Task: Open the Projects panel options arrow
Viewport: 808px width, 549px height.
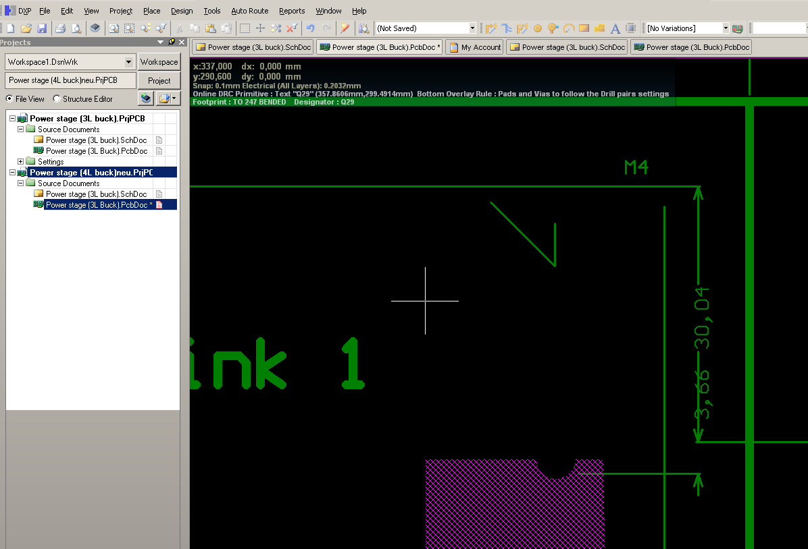Action: pos(160,42)
